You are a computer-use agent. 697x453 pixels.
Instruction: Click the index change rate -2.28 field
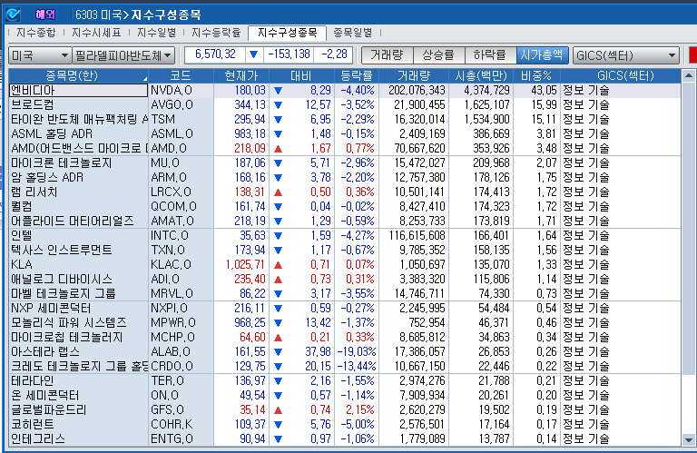click(x=334, y=54)
